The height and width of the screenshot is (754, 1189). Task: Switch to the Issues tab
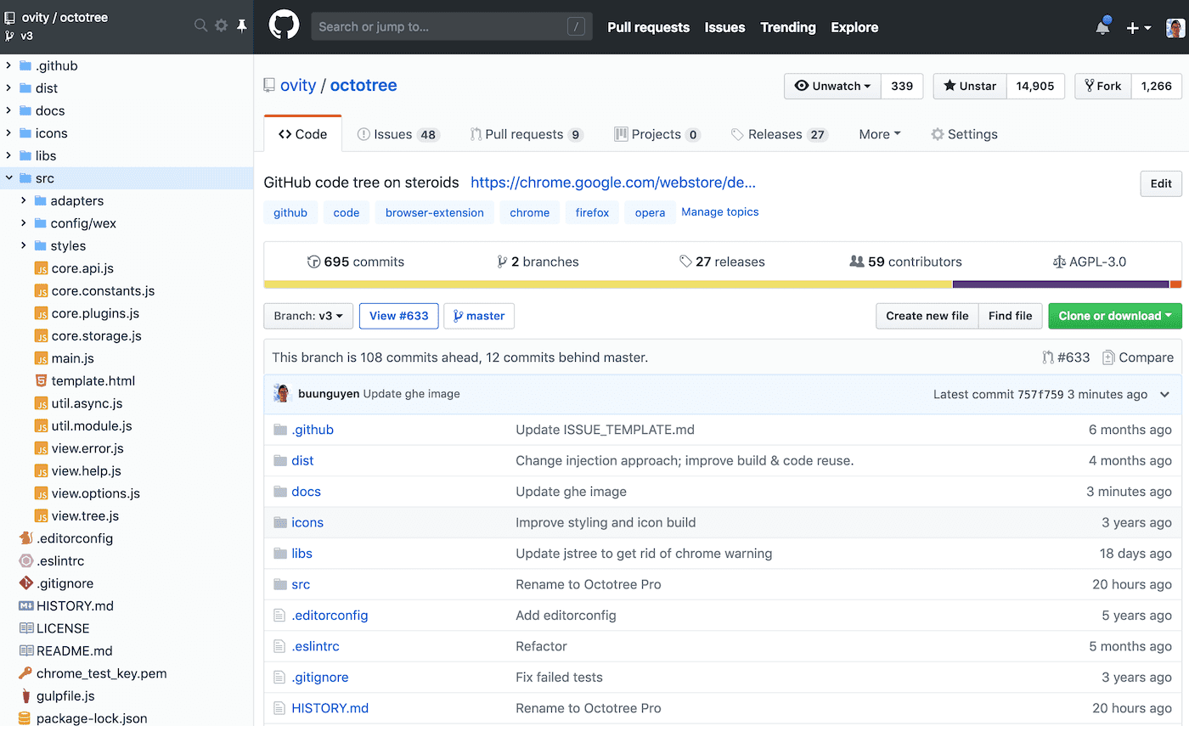click(x=397, y=134)
